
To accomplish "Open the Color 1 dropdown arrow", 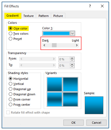I will pos(72,33).
